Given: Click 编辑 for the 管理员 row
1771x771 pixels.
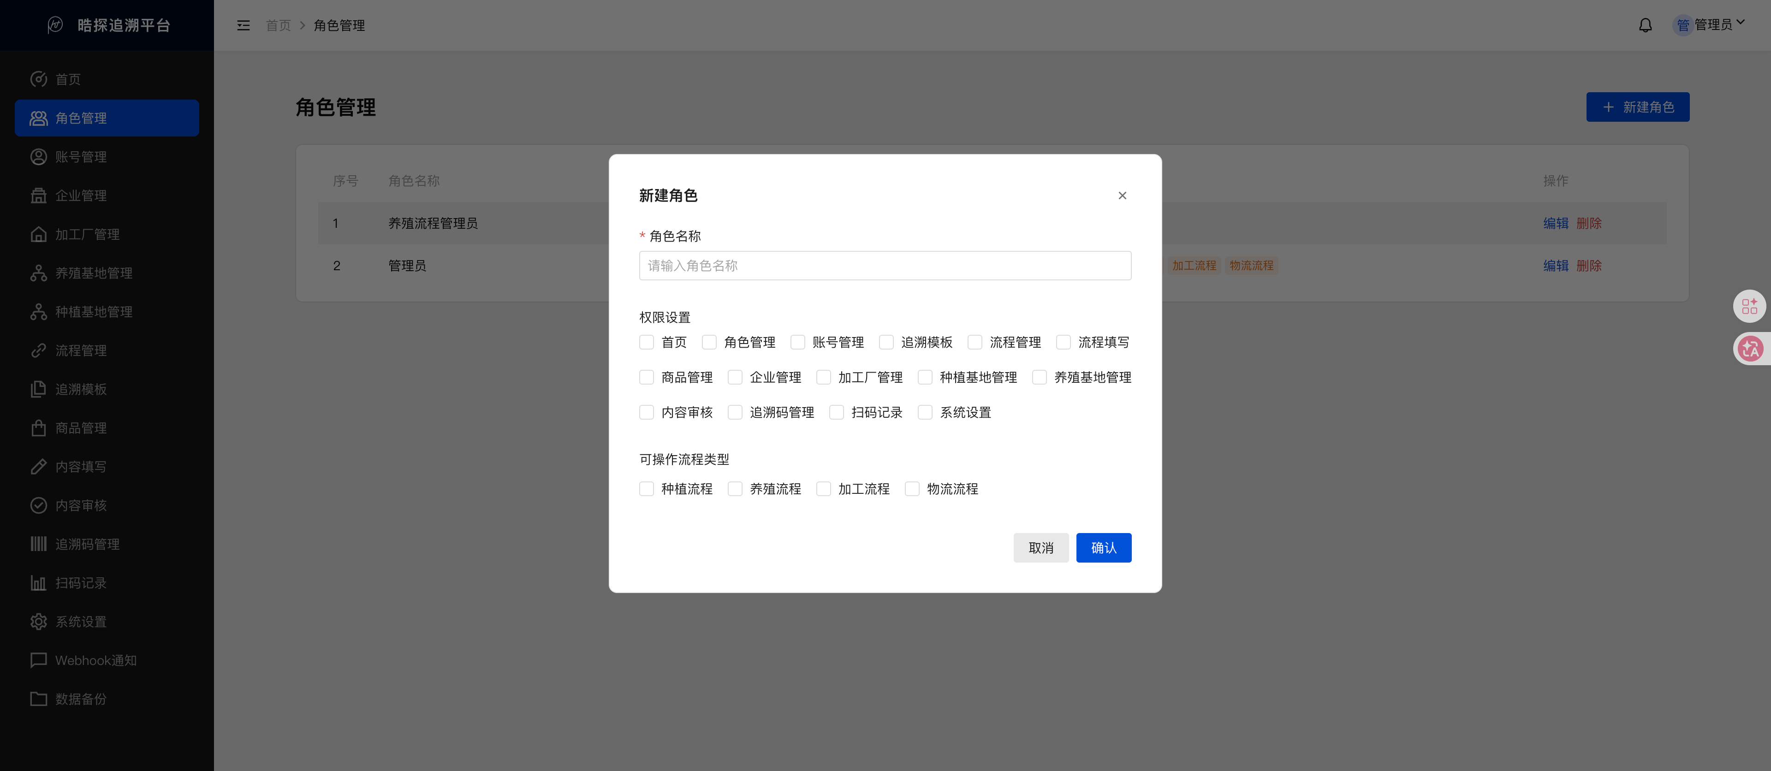Looking at the screenshot, I should (x=1555, y=266).
